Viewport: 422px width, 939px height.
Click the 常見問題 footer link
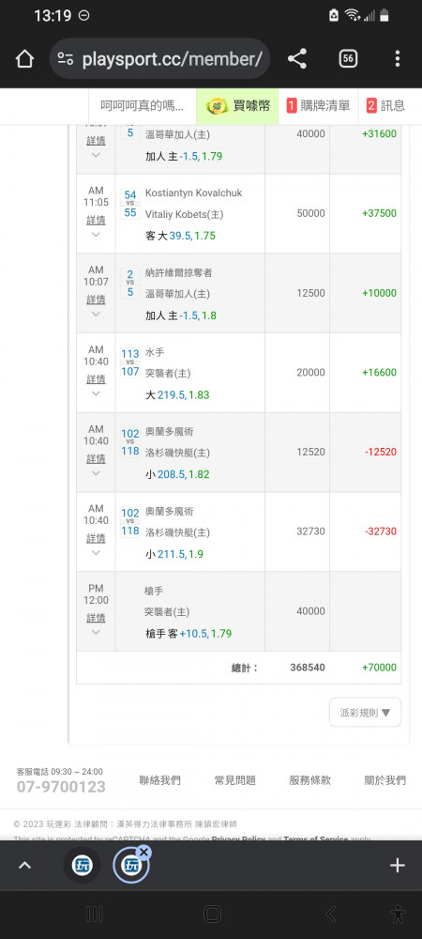234,780
